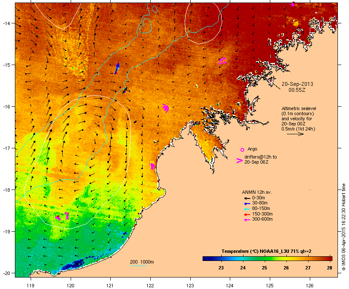Click the '0.5m/s (1kt 24h)' text
The width and height of the screenshot is (349, 289).
(x=298, y=129)
